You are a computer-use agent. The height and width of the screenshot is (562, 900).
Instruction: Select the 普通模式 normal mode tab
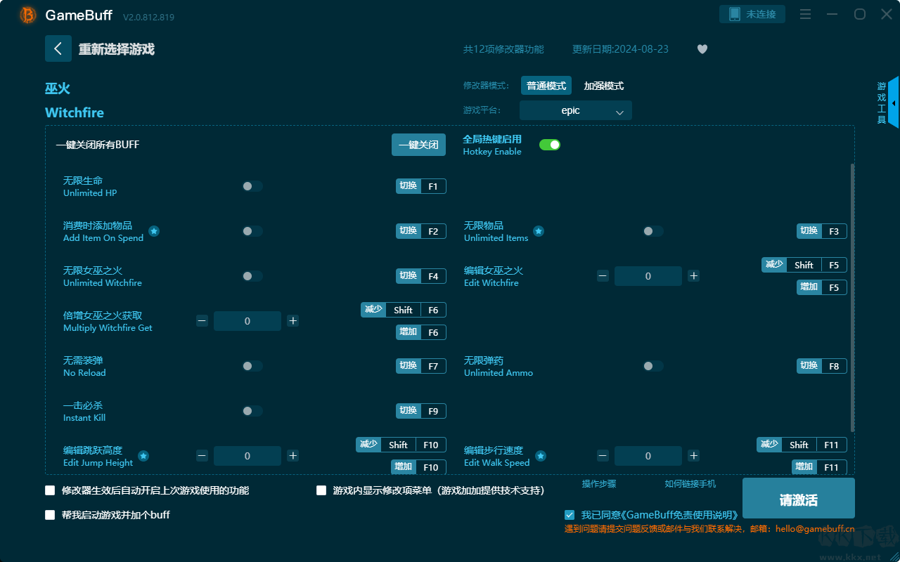point(546,86)
